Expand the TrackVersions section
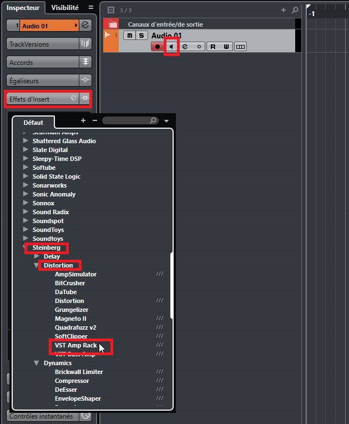This screenshot has width=349, height=424. (x=43, y=44)
